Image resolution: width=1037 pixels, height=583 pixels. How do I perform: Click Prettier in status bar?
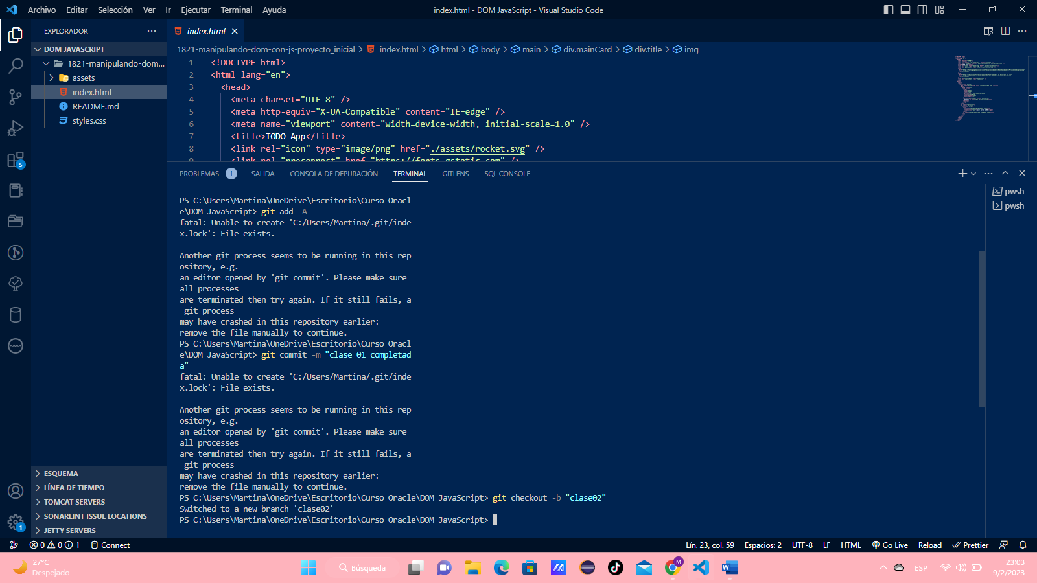(970, 545)
